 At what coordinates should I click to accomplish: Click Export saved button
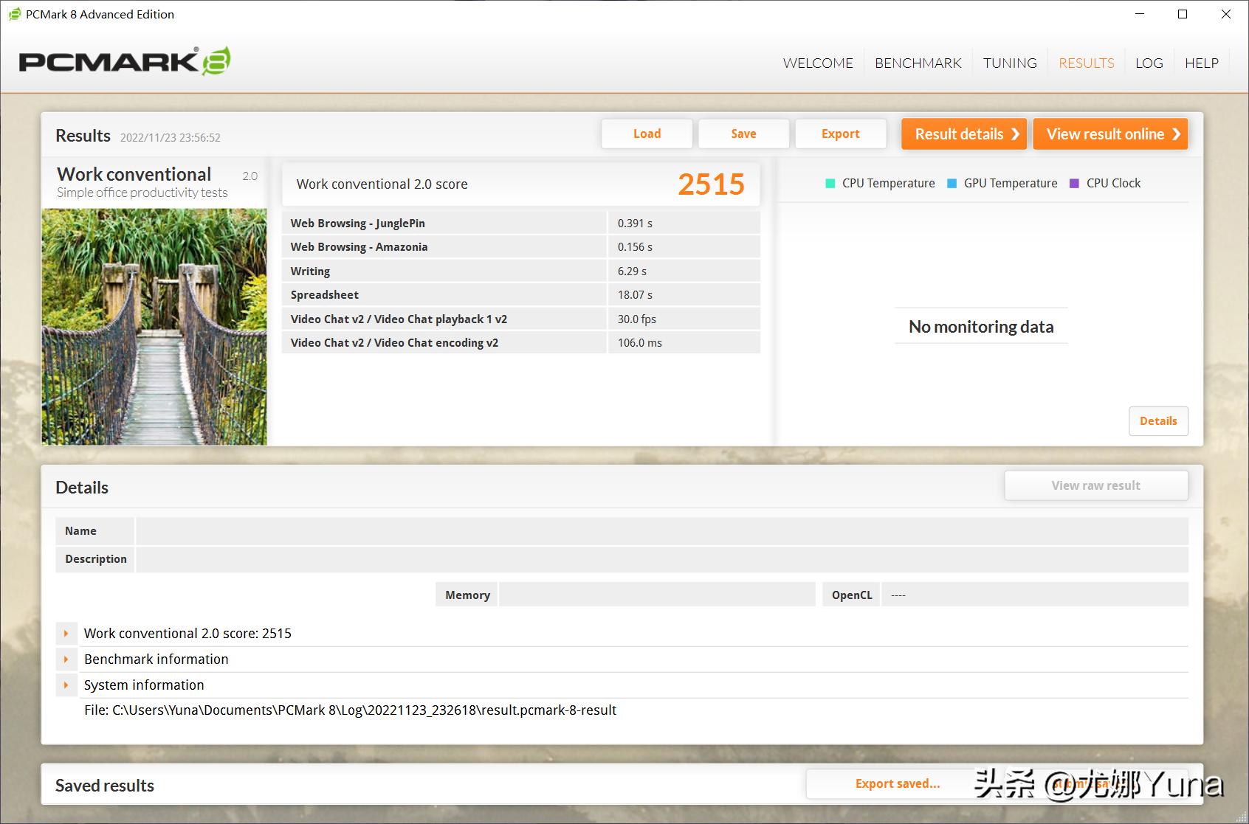[x=898, y=783]
